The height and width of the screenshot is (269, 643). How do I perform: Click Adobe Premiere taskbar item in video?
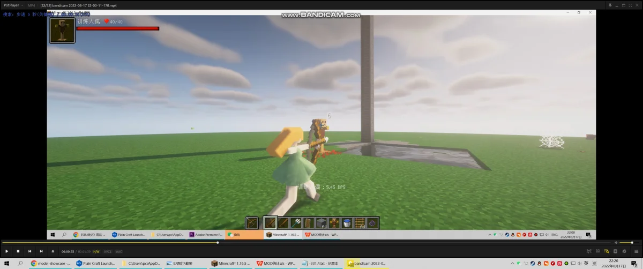206,235
